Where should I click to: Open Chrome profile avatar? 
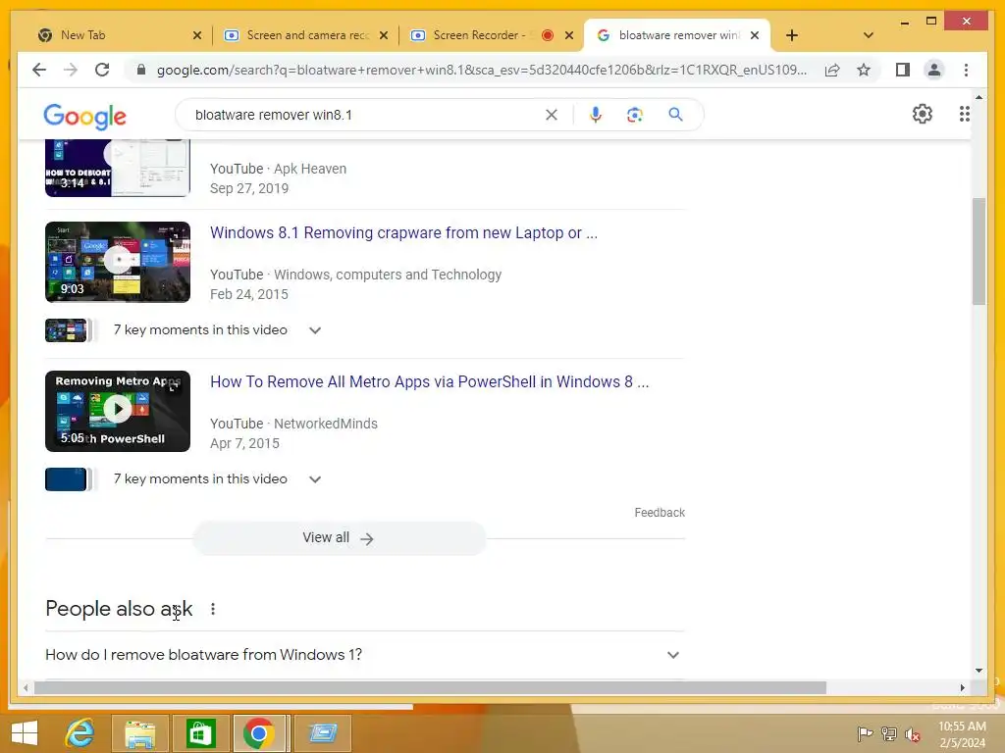pos(934,70)
